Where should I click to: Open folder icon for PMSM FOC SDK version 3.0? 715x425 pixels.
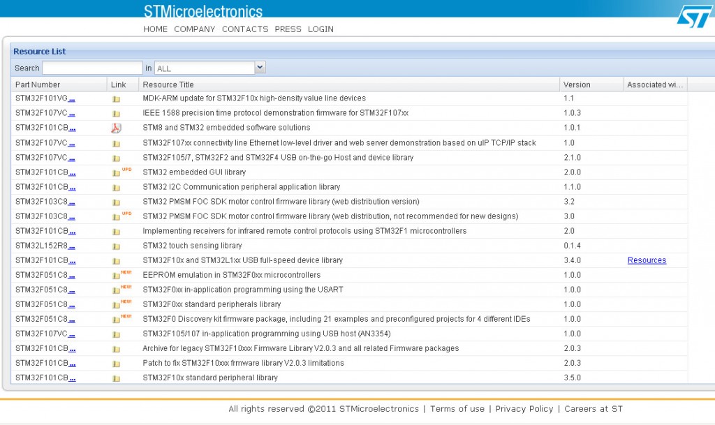pyautogui.click(x=117, y=217)
